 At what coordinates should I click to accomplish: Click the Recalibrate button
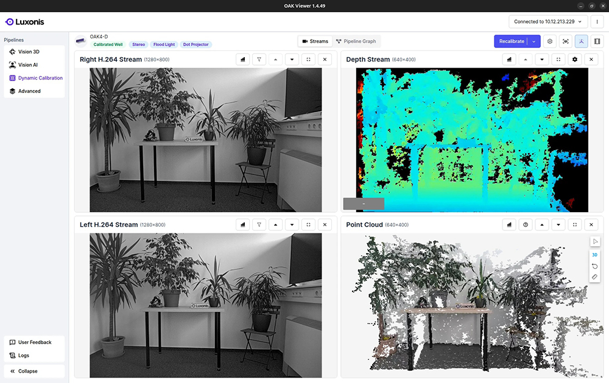click(x=511, y=41)
